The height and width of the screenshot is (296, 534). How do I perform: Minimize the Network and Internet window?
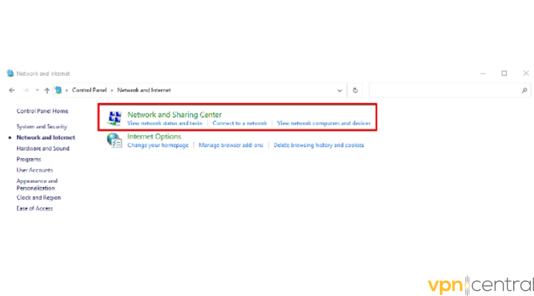pyautogui.click(x=483, y=73)
